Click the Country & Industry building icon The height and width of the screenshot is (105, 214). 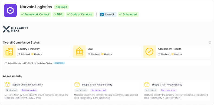point(9,52)
